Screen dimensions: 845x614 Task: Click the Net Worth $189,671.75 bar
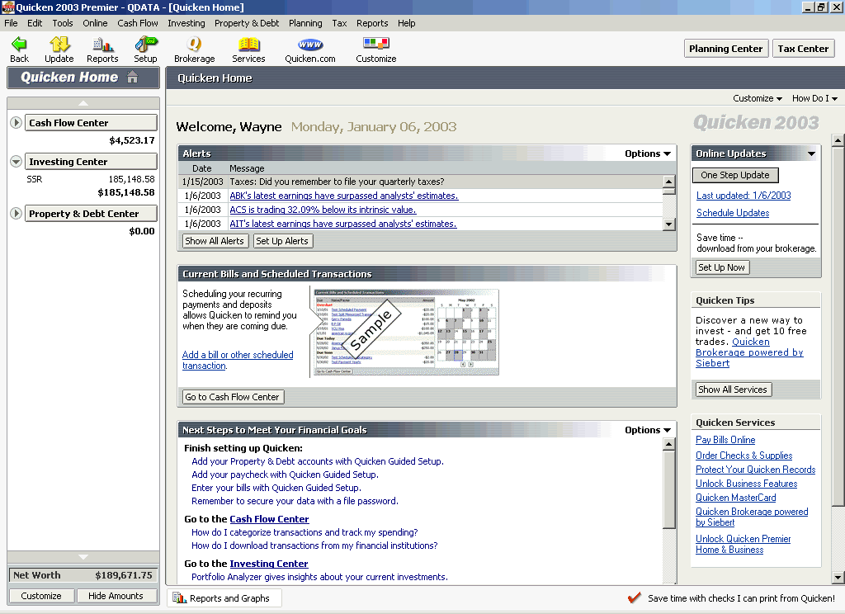pyautogui.click(x=83, y=575)
